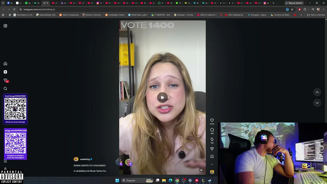Click the 'RENAN SANTOS FOI CENSURADO!' caption text

click(x=90, y=166)
